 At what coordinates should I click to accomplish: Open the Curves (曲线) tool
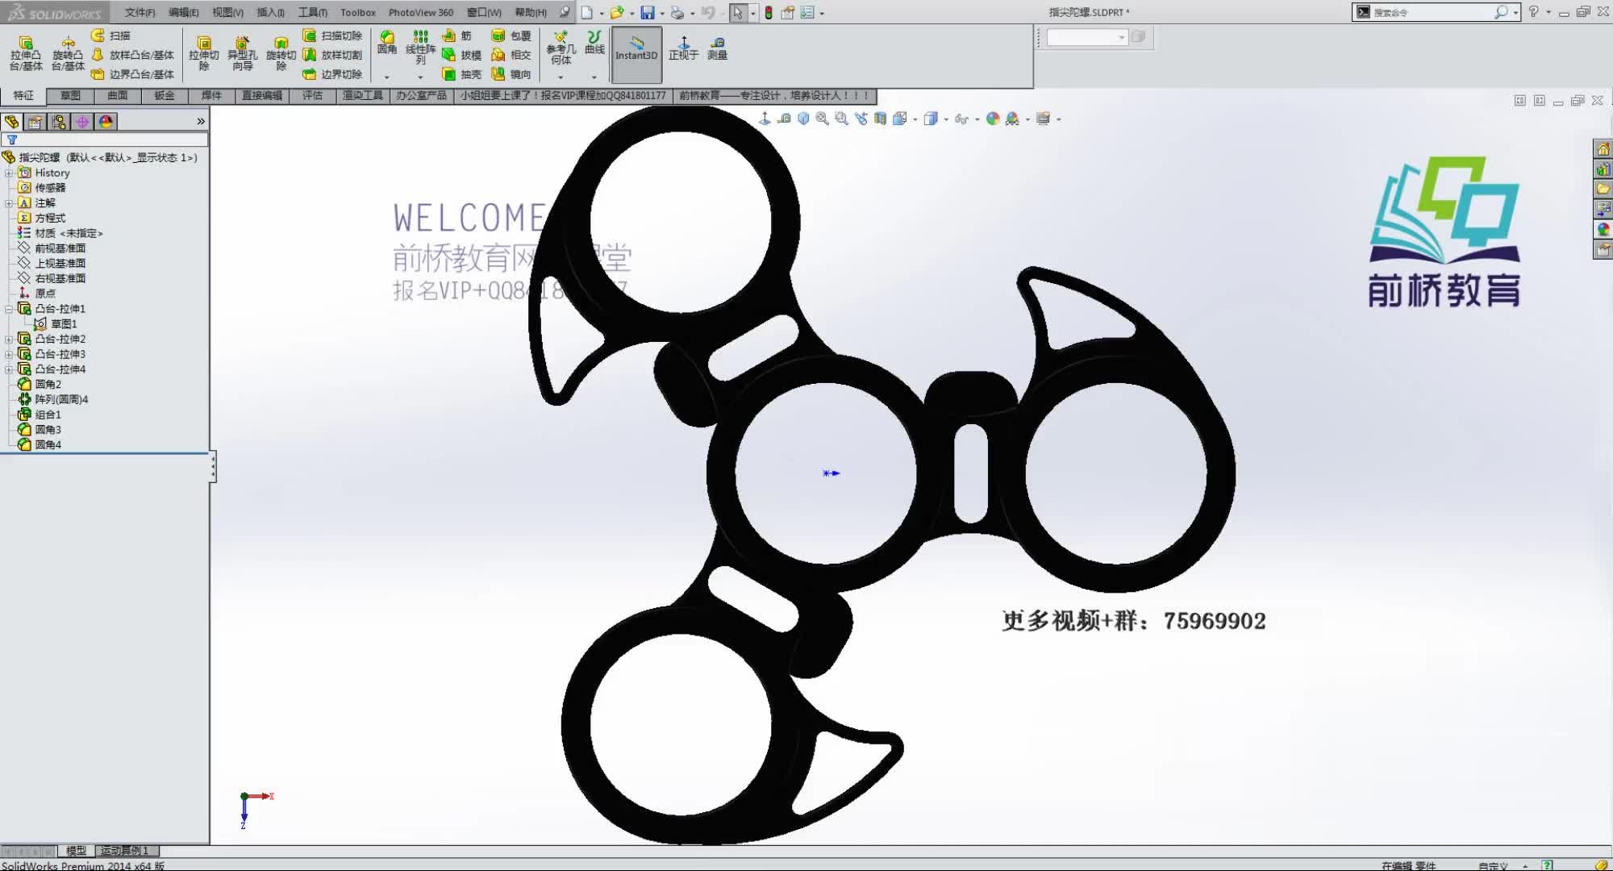click(594, 43)
